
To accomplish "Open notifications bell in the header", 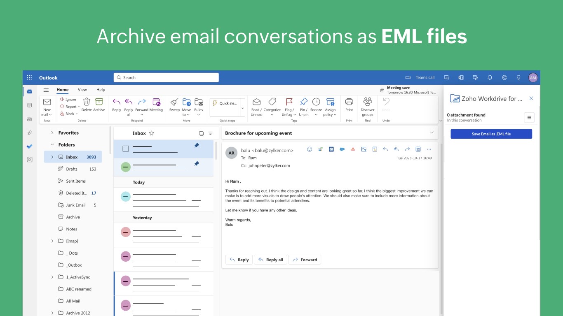I will (490, 77).
